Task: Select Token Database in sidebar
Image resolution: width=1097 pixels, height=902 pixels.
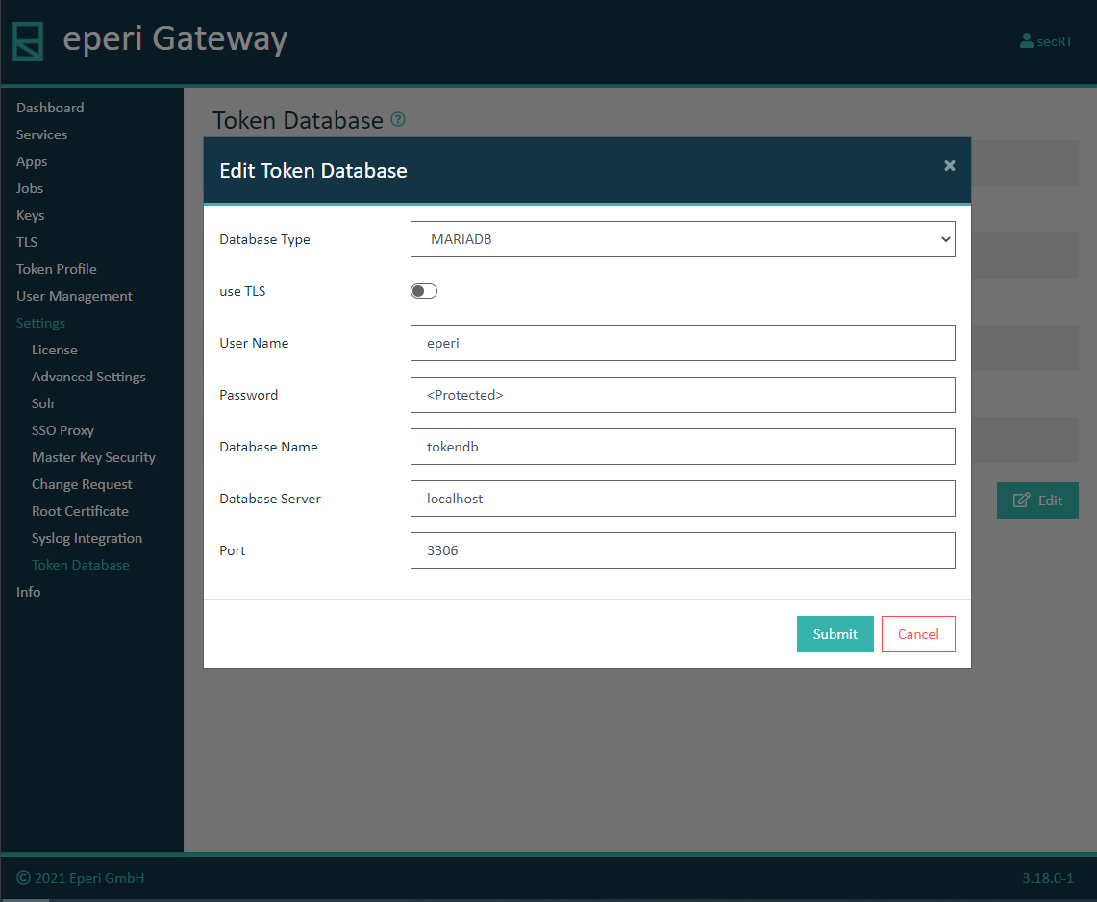Action: pos(81,565)
